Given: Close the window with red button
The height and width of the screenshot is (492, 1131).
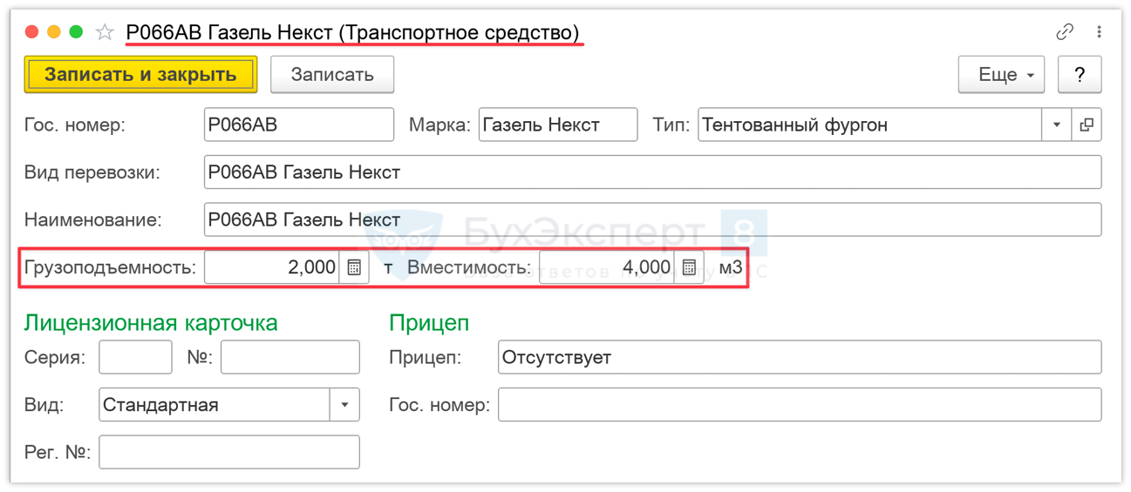Looking at the screenshot, I should [x=32, y=32].
